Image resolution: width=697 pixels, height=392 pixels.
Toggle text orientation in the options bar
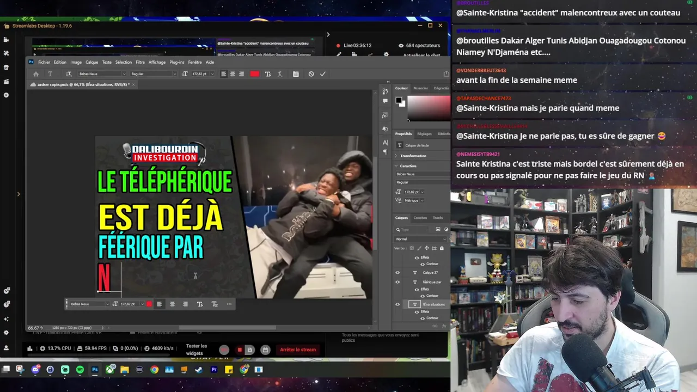[x=69, y=74]
